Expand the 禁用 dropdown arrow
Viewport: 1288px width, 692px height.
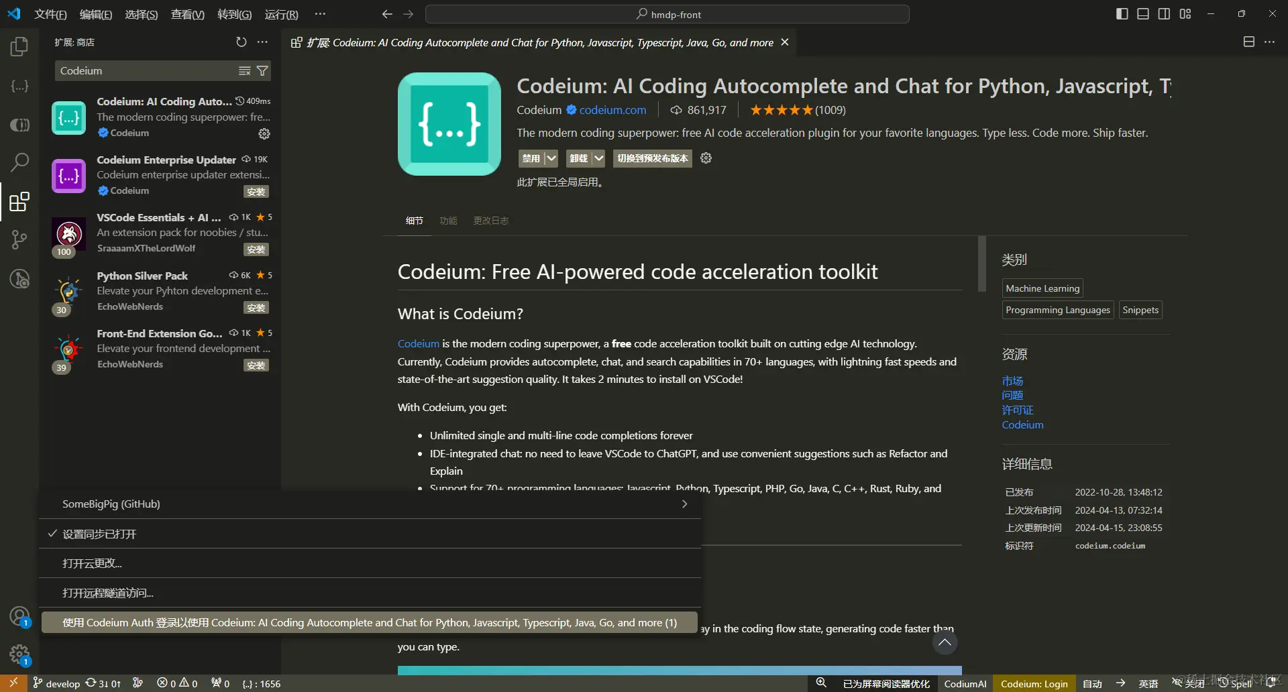[551, 158]
